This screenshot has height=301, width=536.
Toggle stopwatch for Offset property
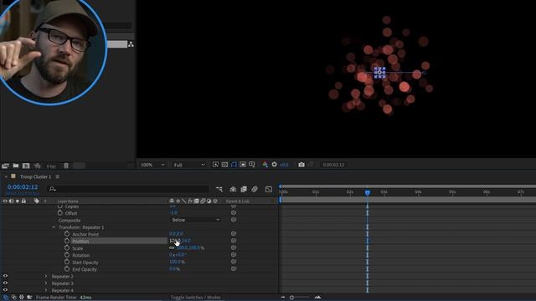tap(60, 213)
